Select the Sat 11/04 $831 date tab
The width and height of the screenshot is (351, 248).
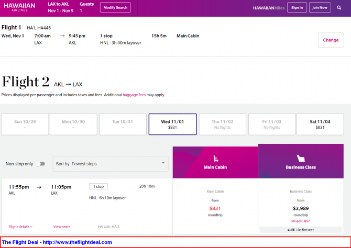click(320, 125)
